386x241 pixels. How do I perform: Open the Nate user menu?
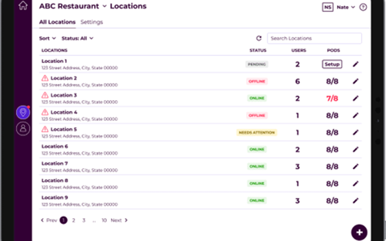[346, 7]
